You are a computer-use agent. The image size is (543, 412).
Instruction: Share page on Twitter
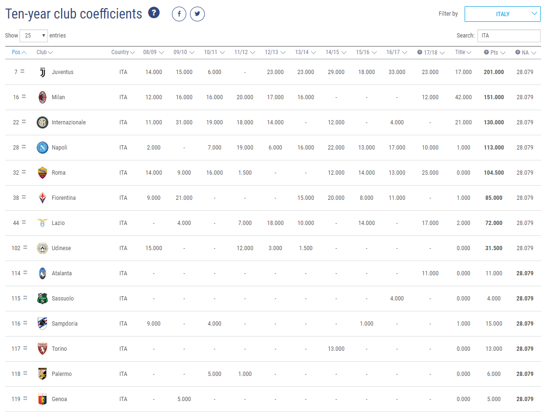pyautogui.click(x=198, y=14)
